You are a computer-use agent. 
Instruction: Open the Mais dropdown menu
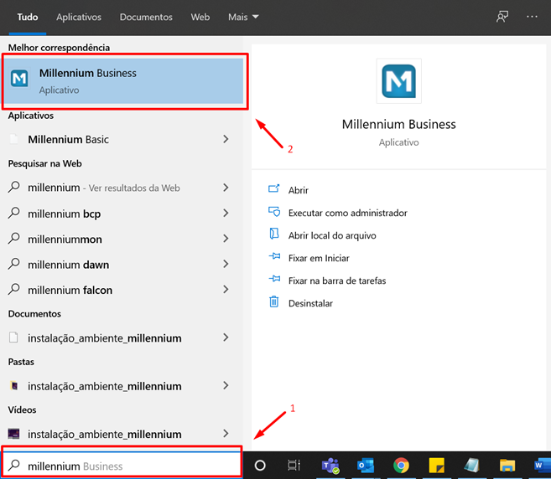click(243, 17)
